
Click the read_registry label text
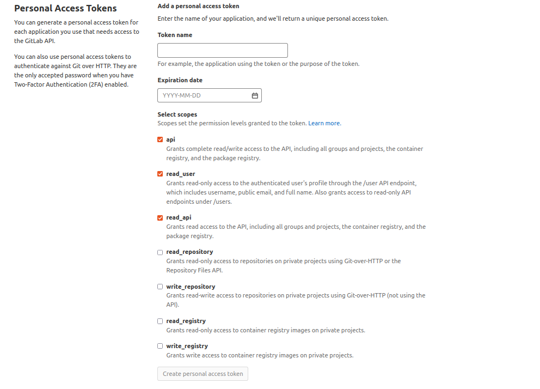186,321
